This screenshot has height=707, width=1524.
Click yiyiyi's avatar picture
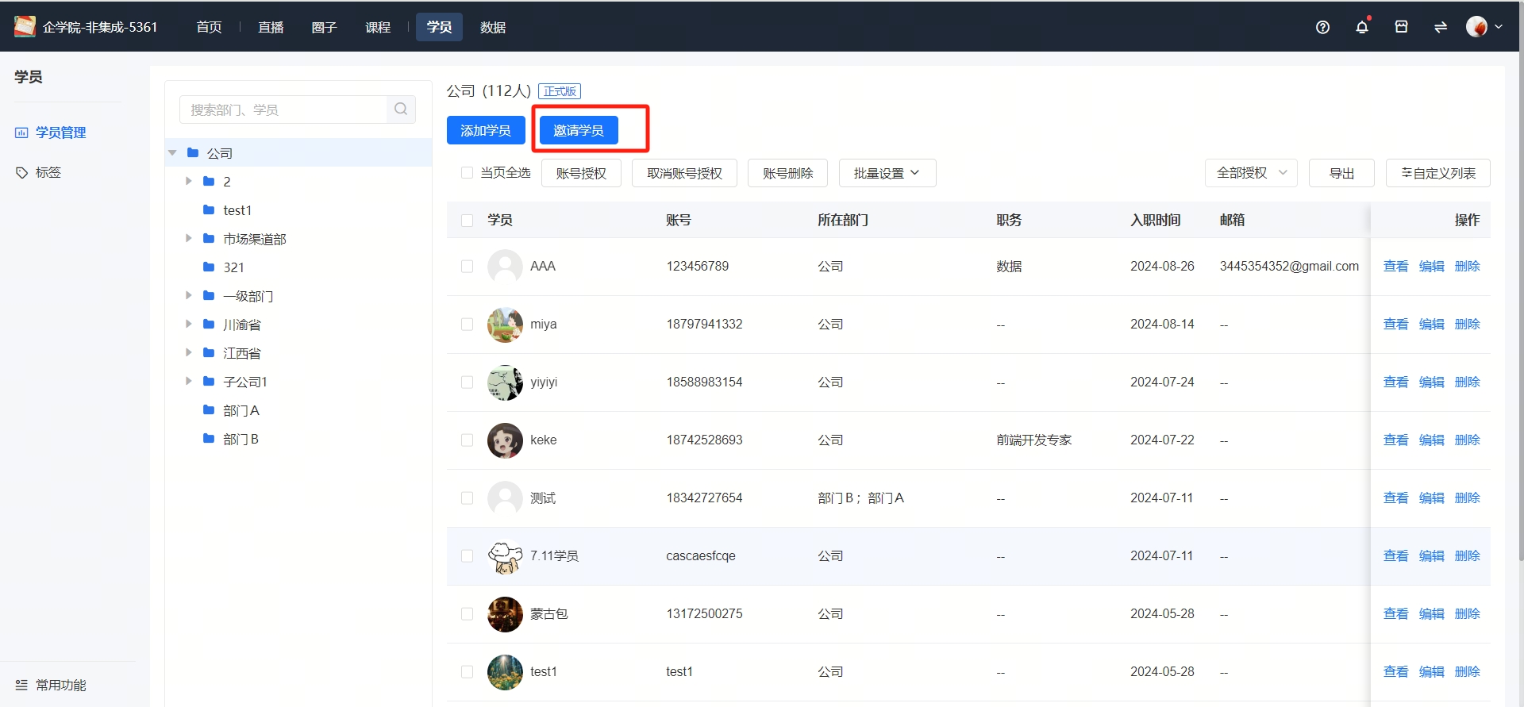click(x=505, y=382)
